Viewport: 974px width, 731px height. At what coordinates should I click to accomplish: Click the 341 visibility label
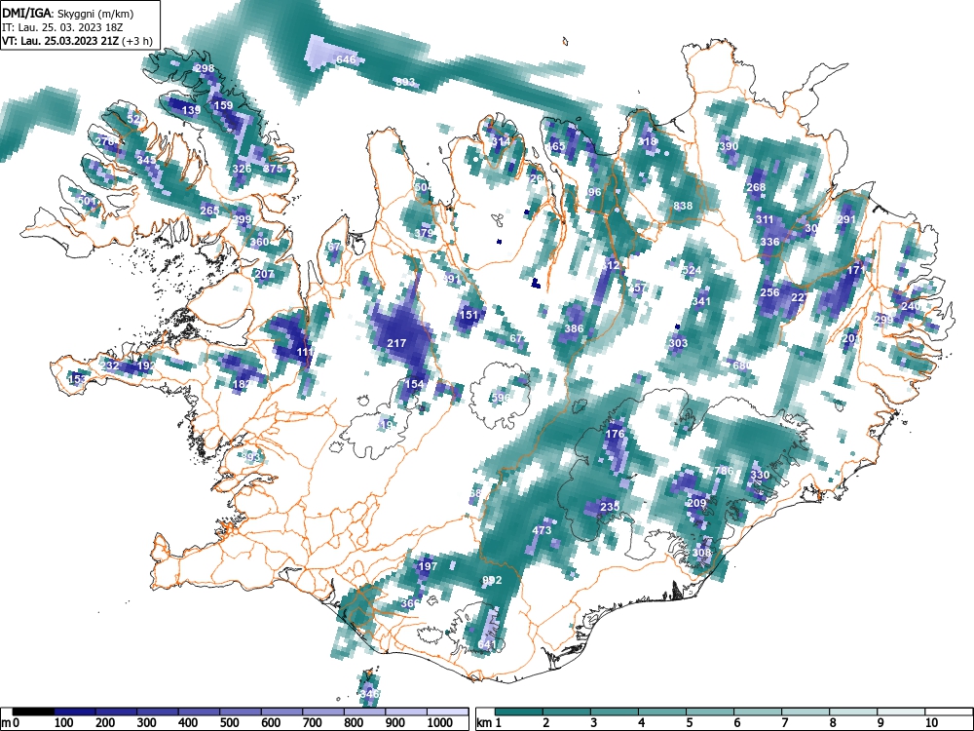pos(700,301)
